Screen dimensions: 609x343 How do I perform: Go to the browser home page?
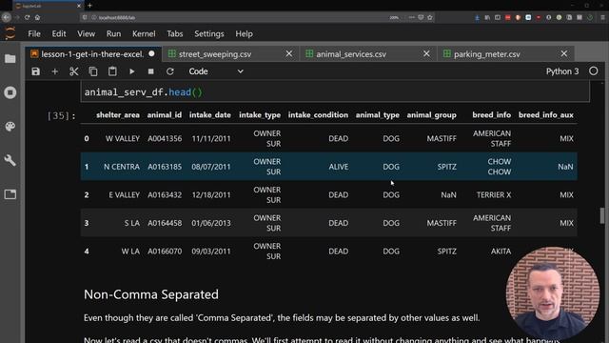coord(37,17)
